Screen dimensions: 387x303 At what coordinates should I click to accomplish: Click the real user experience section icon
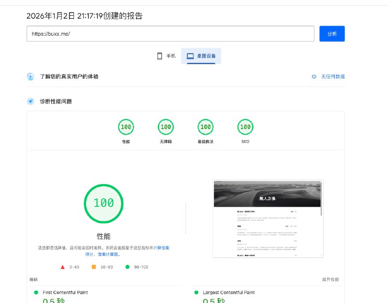tap(30, 76)
